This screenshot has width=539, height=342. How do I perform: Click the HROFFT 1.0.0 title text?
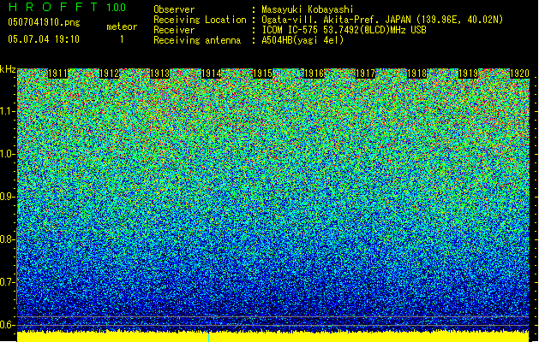[x=67, y=7]
